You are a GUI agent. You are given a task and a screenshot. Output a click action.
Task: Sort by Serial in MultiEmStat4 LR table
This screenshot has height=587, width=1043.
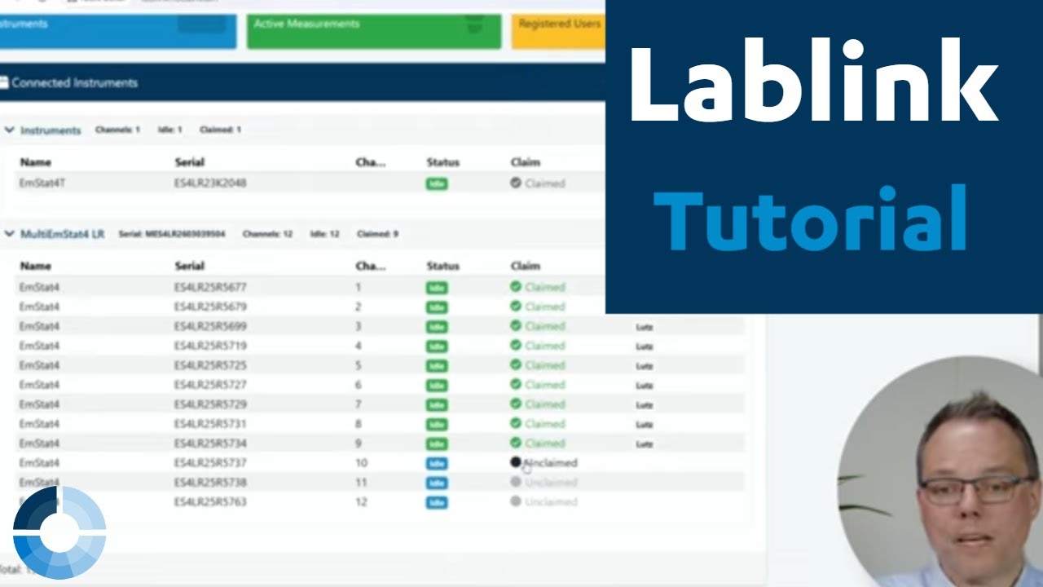coord(189,266)
